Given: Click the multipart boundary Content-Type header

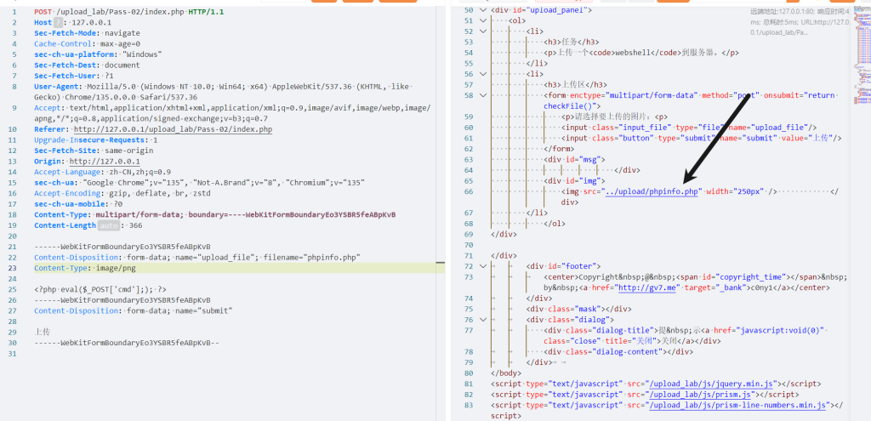Looking at the screenshot, I should point(214,215).
